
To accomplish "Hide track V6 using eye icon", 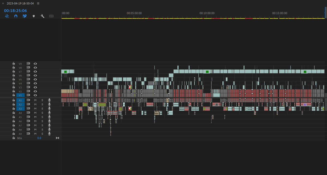I will (x=35, y=75).
